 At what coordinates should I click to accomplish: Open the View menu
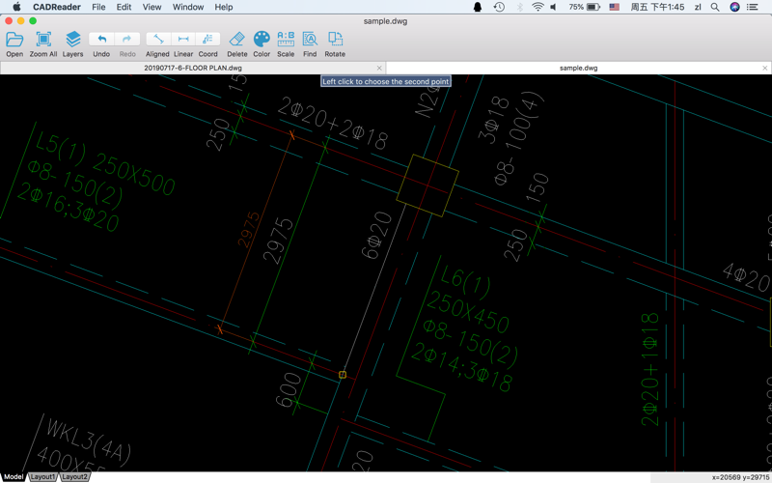(x=152, y=7)
